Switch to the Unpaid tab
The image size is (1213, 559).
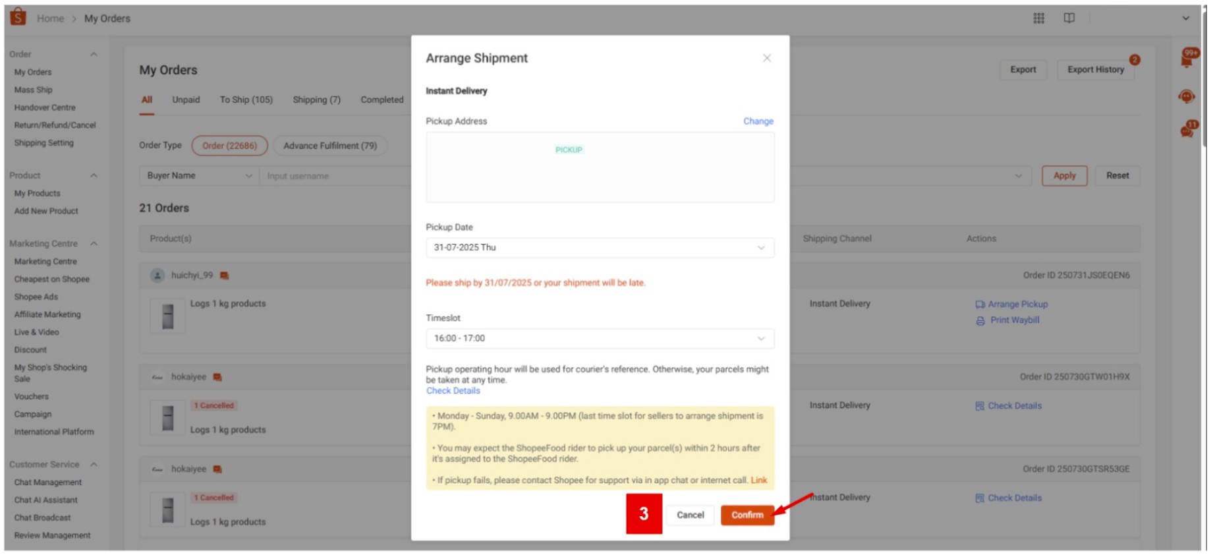(186, 100)
